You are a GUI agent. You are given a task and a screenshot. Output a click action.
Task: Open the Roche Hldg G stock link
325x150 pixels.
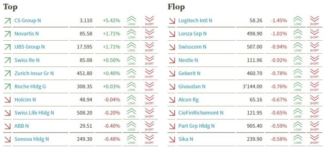point(30,87)
